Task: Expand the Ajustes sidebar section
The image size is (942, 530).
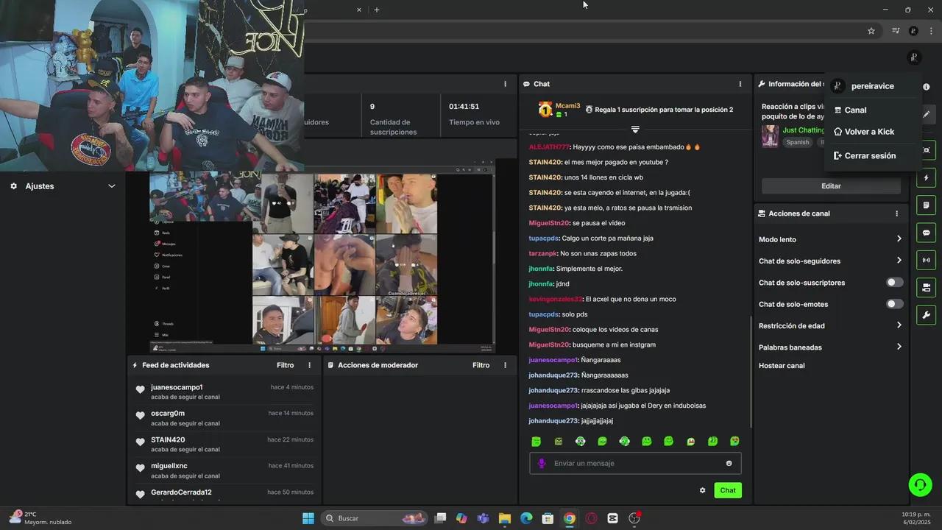Action: (111, 186)
